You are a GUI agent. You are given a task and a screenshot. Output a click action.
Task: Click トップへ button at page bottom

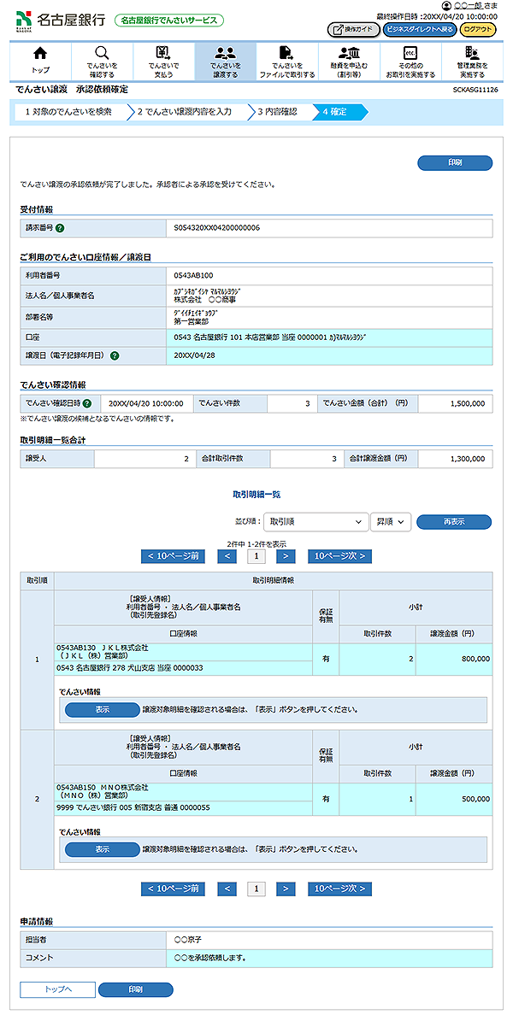click(x=57, y=989)
